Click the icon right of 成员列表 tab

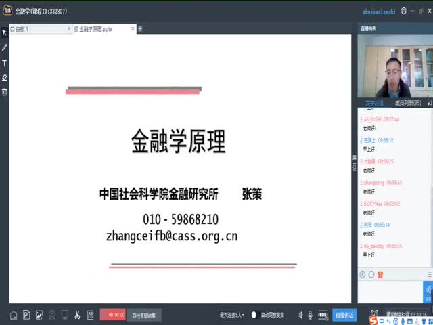tap(430, 102)
